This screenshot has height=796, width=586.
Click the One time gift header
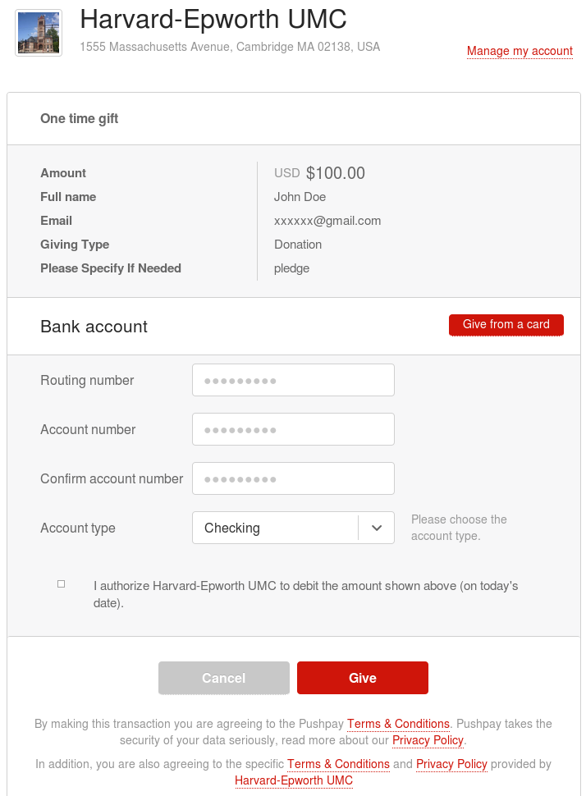point(80,119)
